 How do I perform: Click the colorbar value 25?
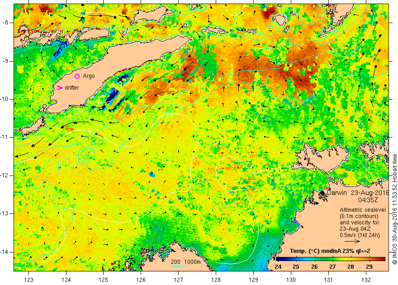(x=296, y=267)
